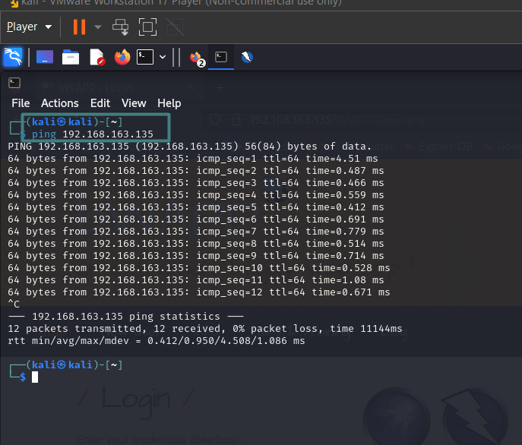Enter full screen mode in VMware
This screenshot has width=522, height=445.
point(147,27)
